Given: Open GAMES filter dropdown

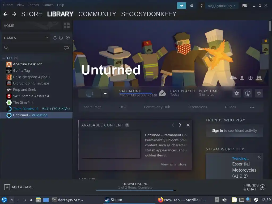Looking at the screenshot, I should click(26, 38).
